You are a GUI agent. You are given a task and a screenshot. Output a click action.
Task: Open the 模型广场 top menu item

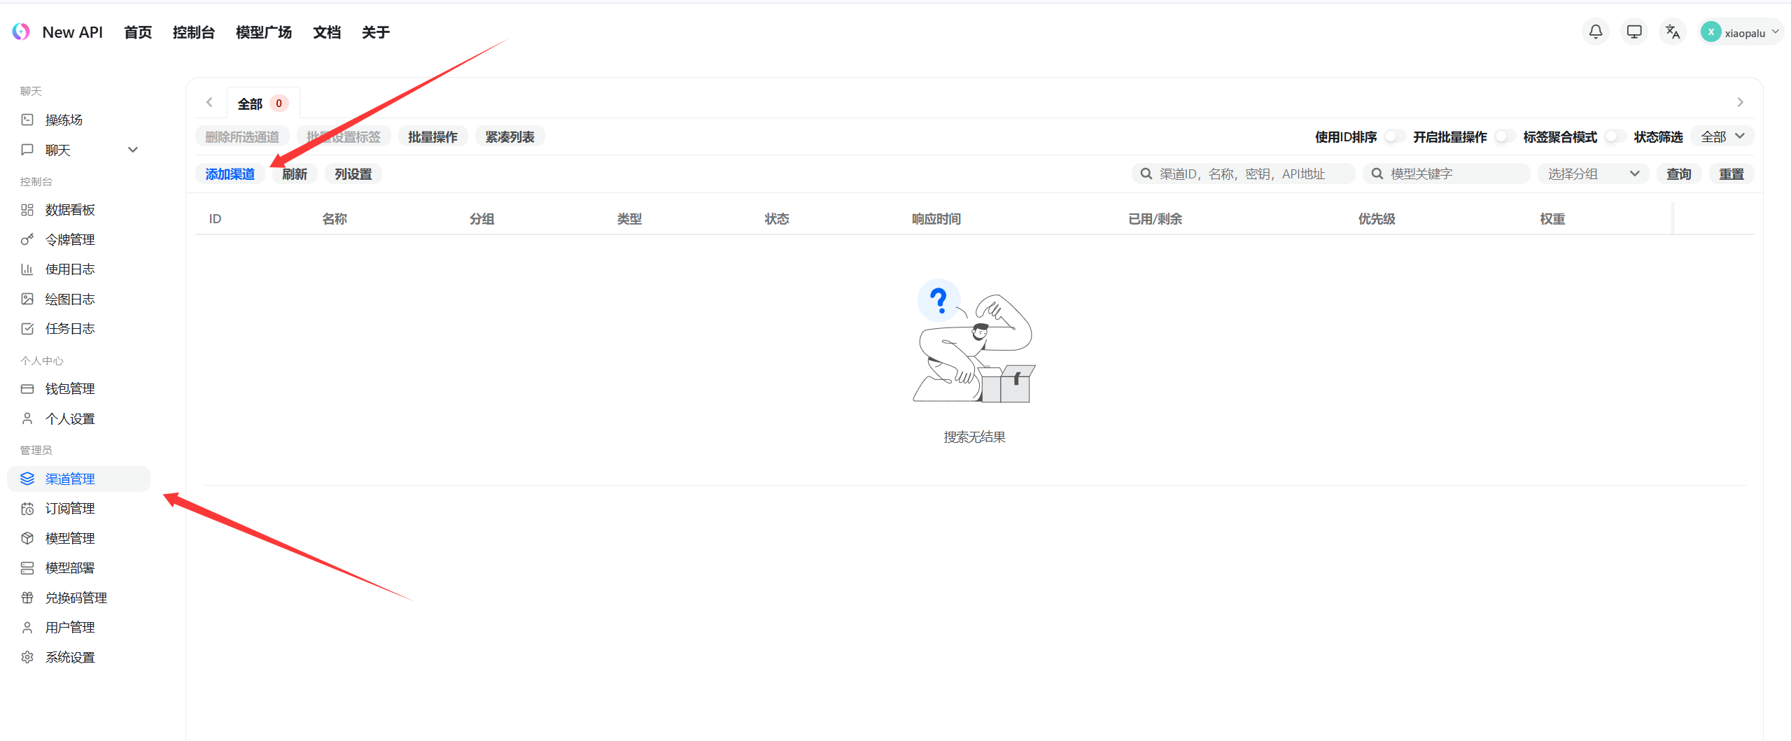pyautogui.click(x=263, y=32)
